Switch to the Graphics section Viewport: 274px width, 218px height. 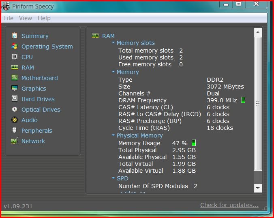pos(34,89)
